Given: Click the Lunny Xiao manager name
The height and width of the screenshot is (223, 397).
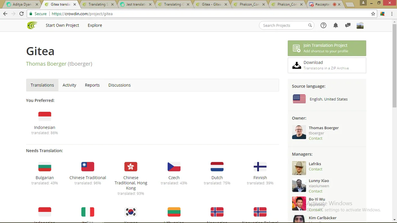Looking at the screenshot, I should [319, 181].
